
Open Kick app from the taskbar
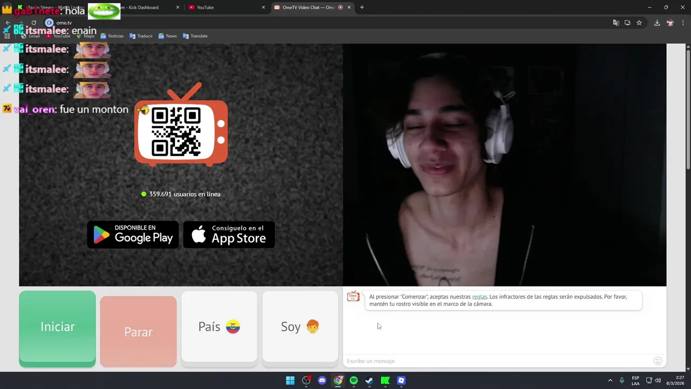click(x=385, y=380)
